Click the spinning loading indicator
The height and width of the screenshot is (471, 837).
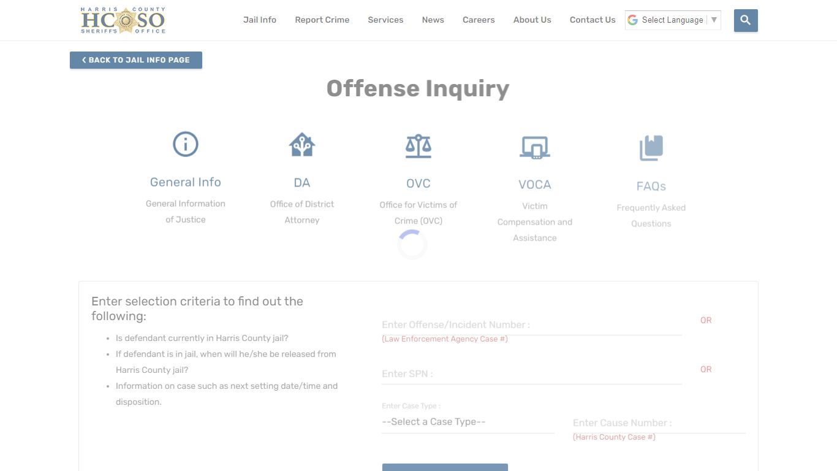412,244
